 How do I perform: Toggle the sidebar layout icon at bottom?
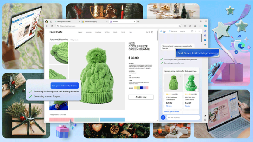tap(205, 115)
